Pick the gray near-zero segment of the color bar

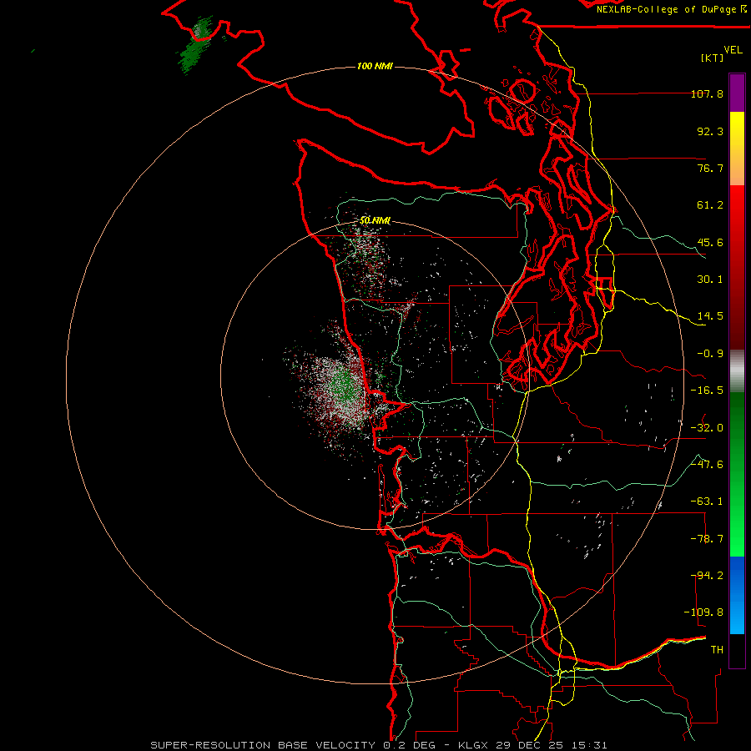click(737, 369)
